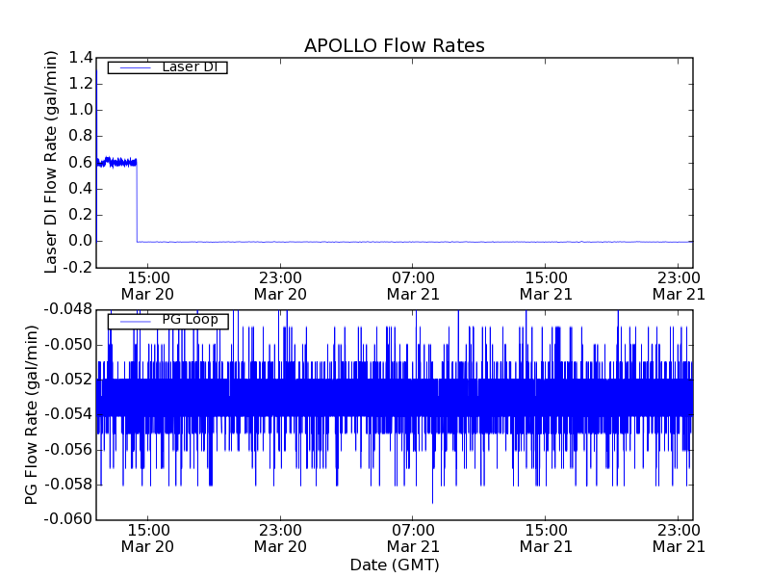Click lower plot's 23:00 Mar 21 time label
Image resolution: width=770 pixels, height=578 pixels.
click(x=679, y=538)
